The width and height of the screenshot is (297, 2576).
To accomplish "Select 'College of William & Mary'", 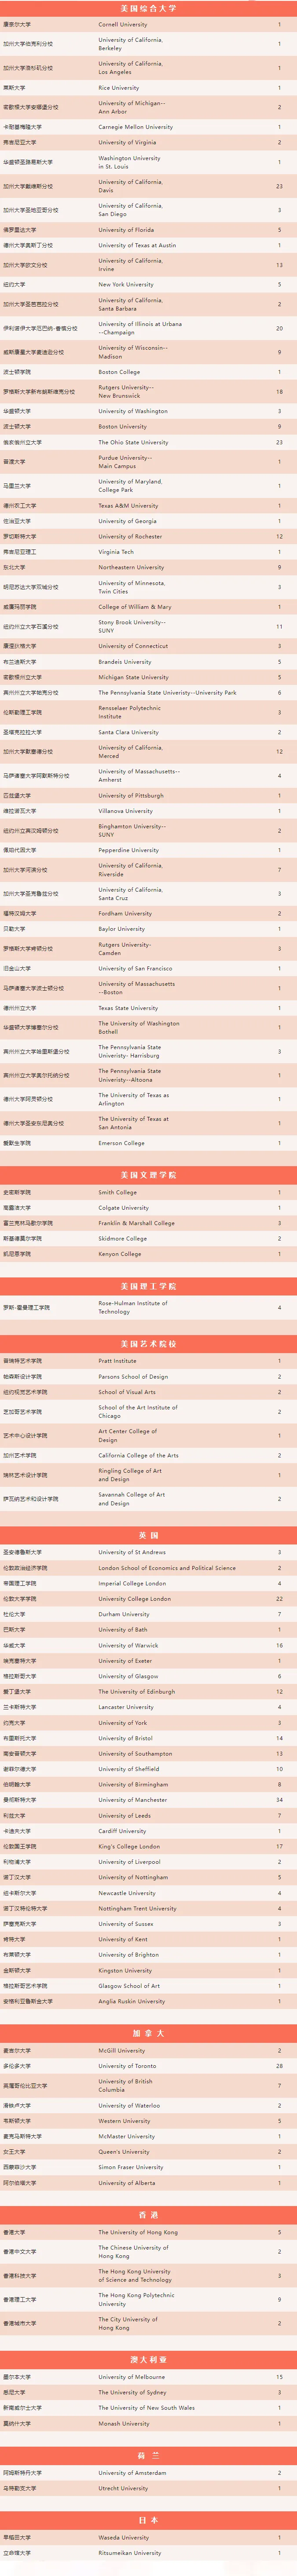I will coord(135,607).
